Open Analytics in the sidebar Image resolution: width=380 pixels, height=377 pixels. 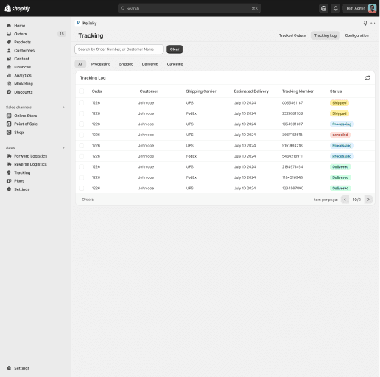pos(23,75)
